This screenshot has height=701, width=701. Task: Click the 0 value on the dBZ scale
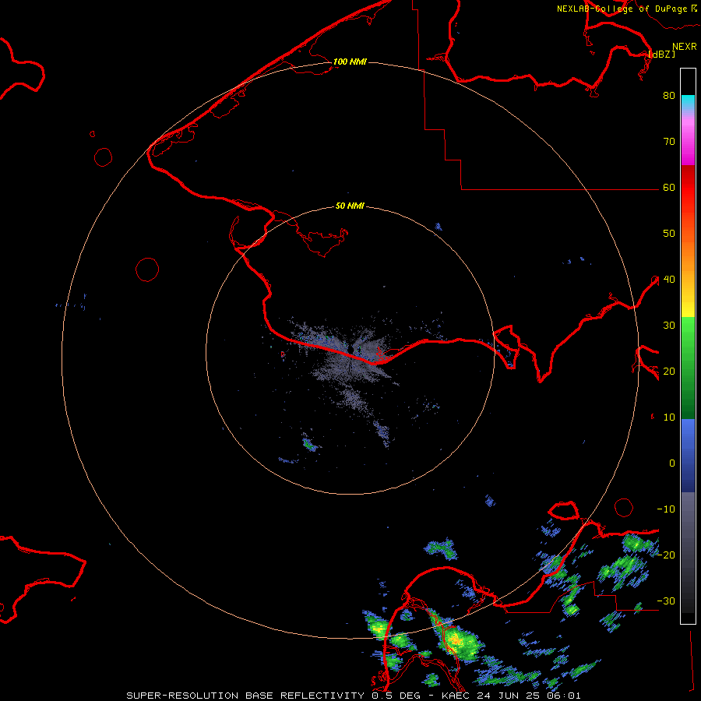(672, 463)
